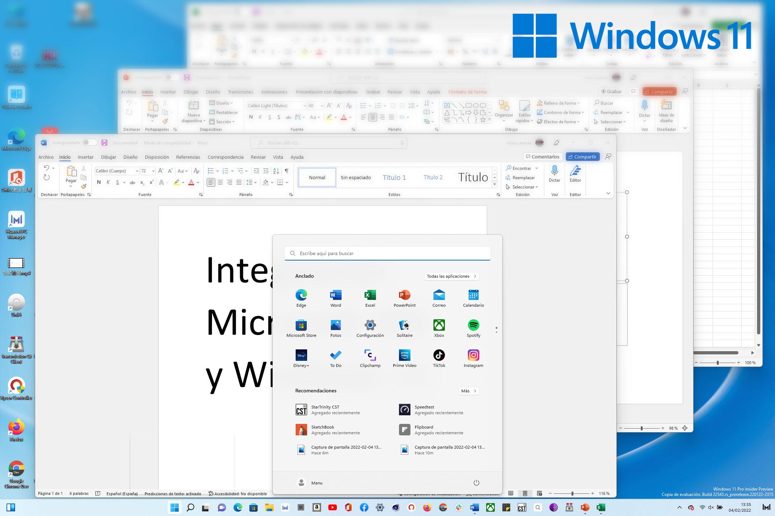Open the Editor tool in Word
Image resolution: width=775 pixels, height=516 pixels.
(x=575, y=174)
